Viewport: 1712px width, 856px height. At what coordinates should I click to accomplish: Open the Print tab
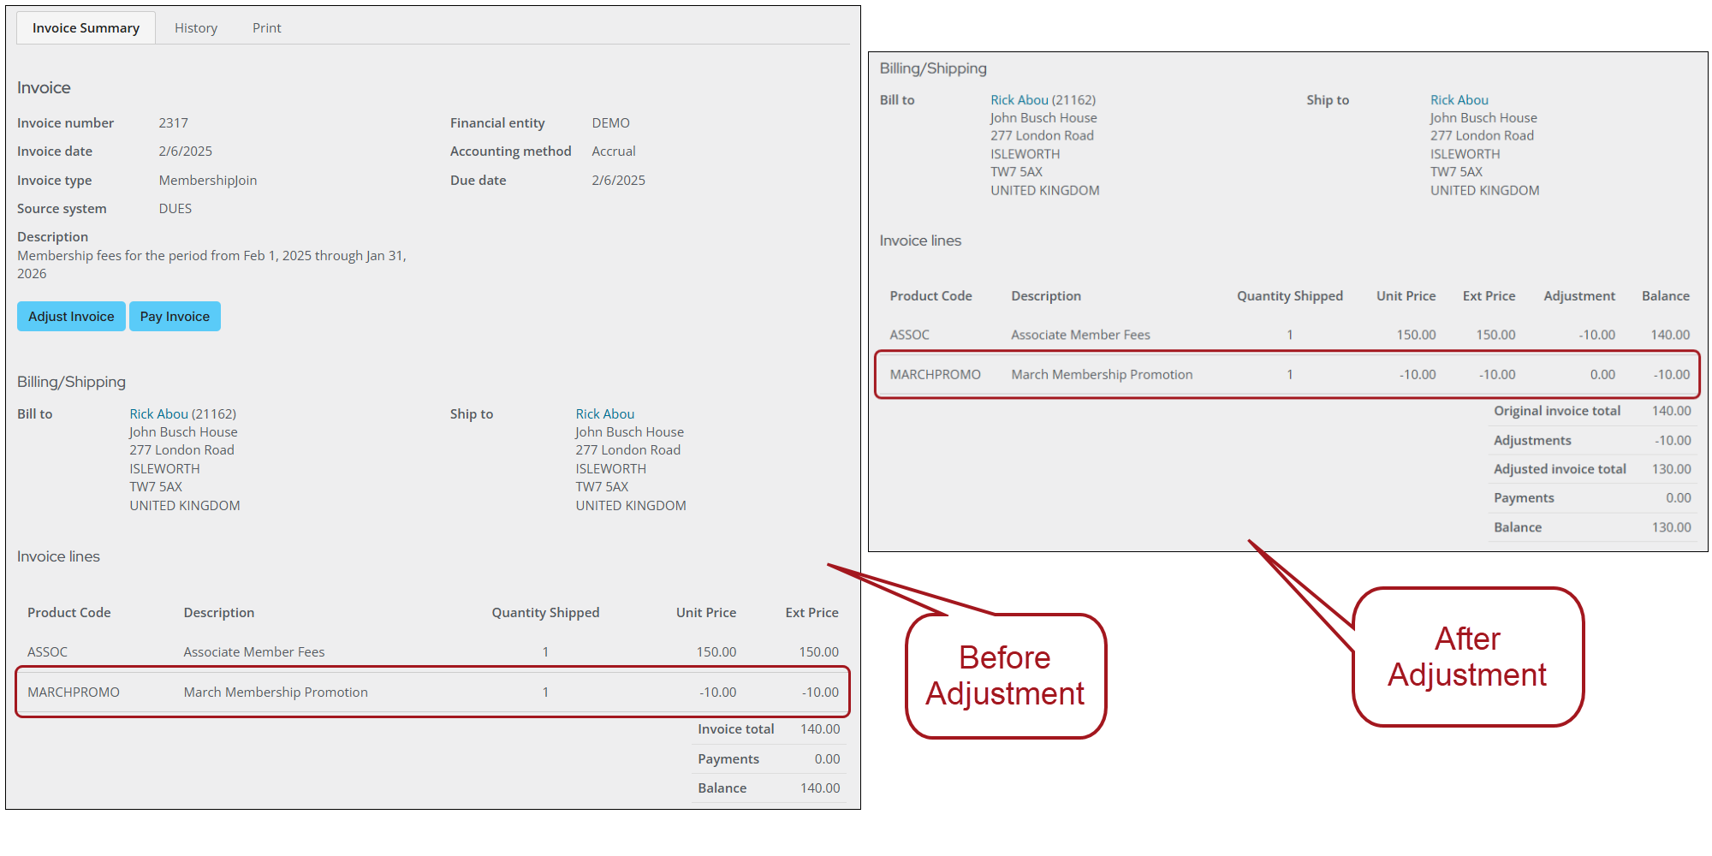(x=266, y=28)
